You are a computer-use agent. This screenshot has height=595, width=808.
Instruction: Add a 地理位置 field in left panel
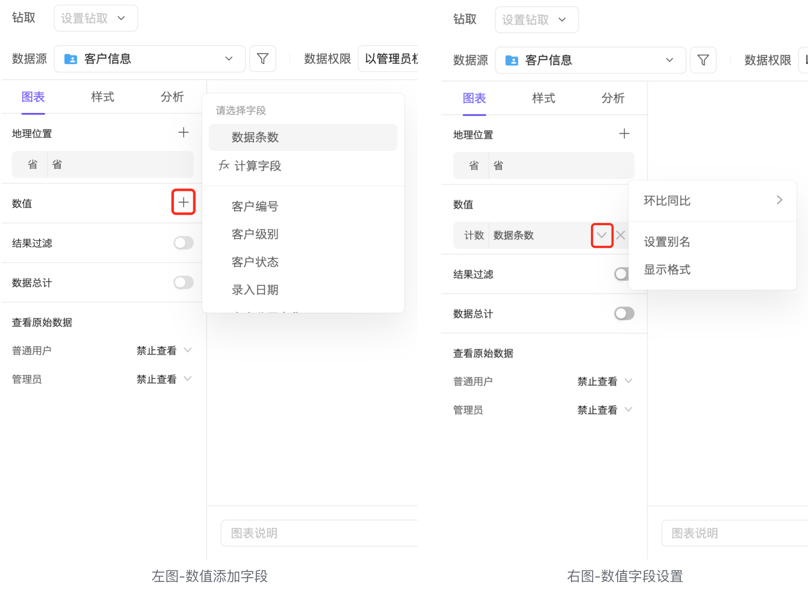pos(183,132)
